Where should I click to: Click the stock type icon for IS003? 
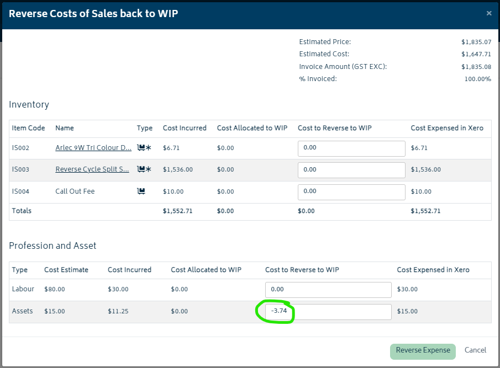pos(144,169)
